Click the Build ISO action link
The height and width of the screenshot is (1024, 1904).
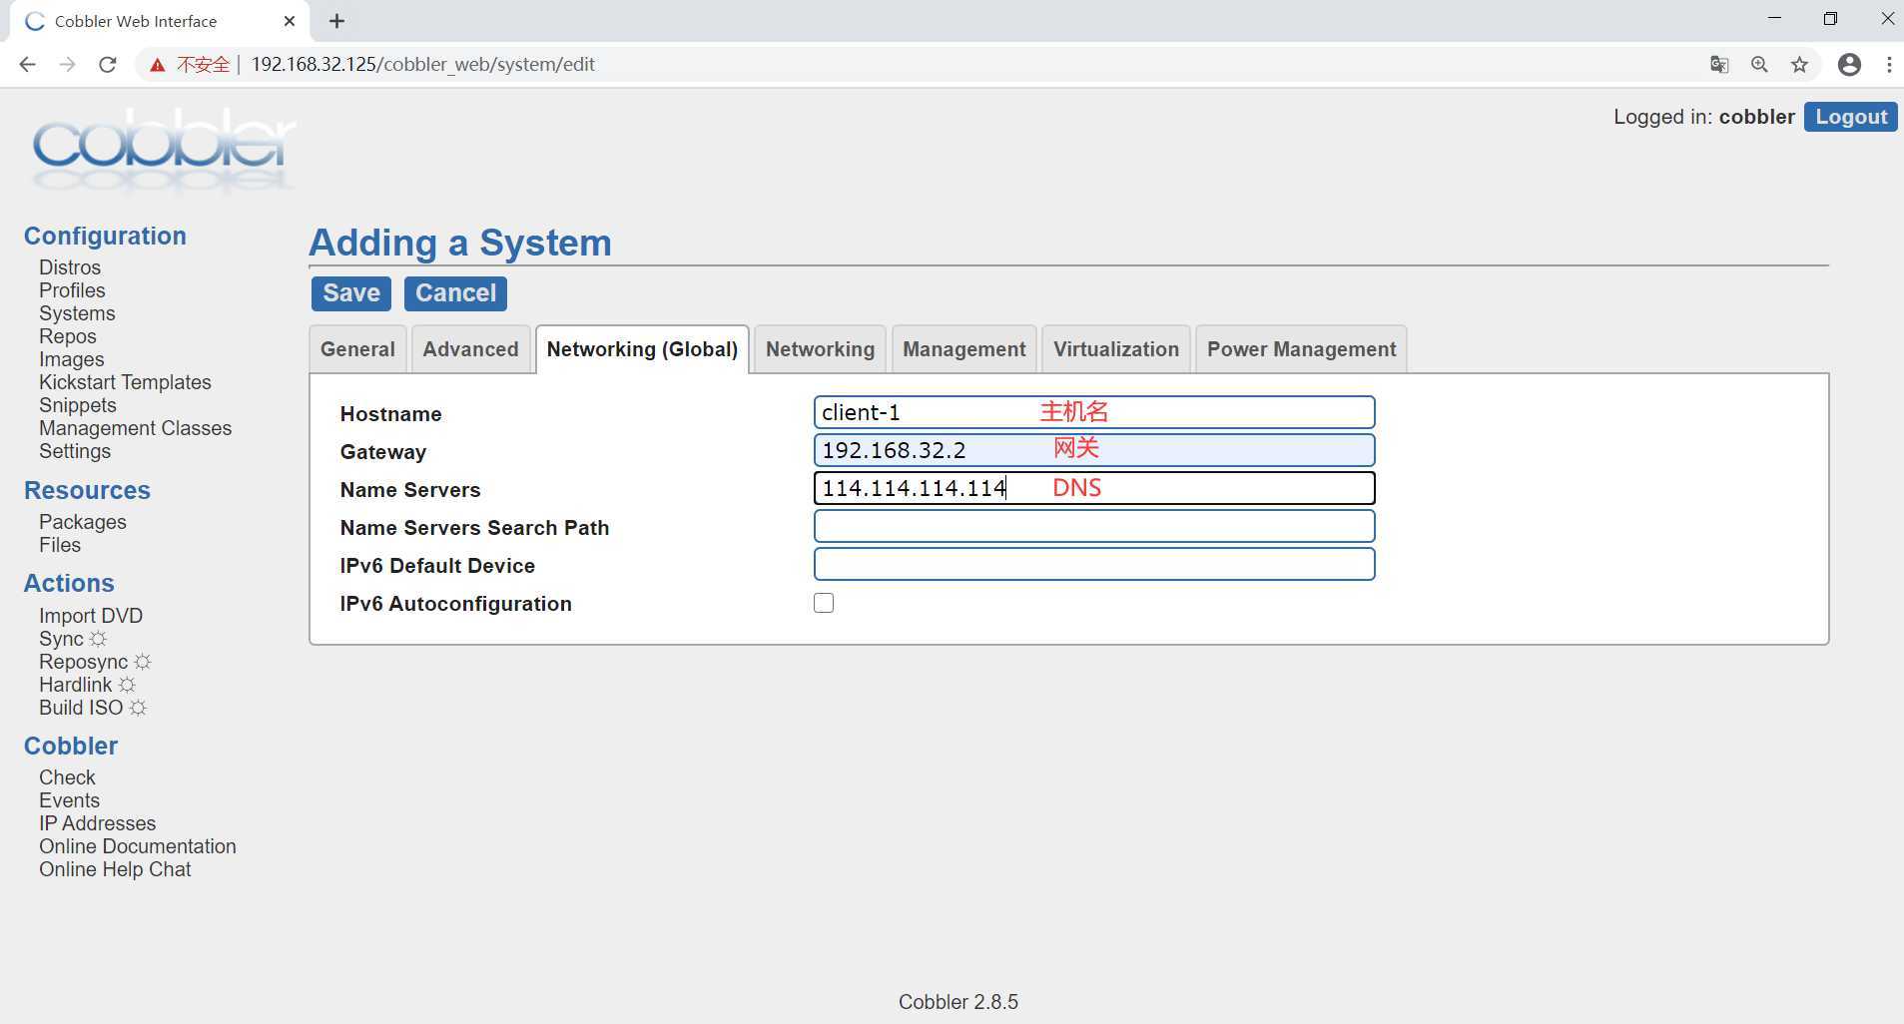point(81,708)
